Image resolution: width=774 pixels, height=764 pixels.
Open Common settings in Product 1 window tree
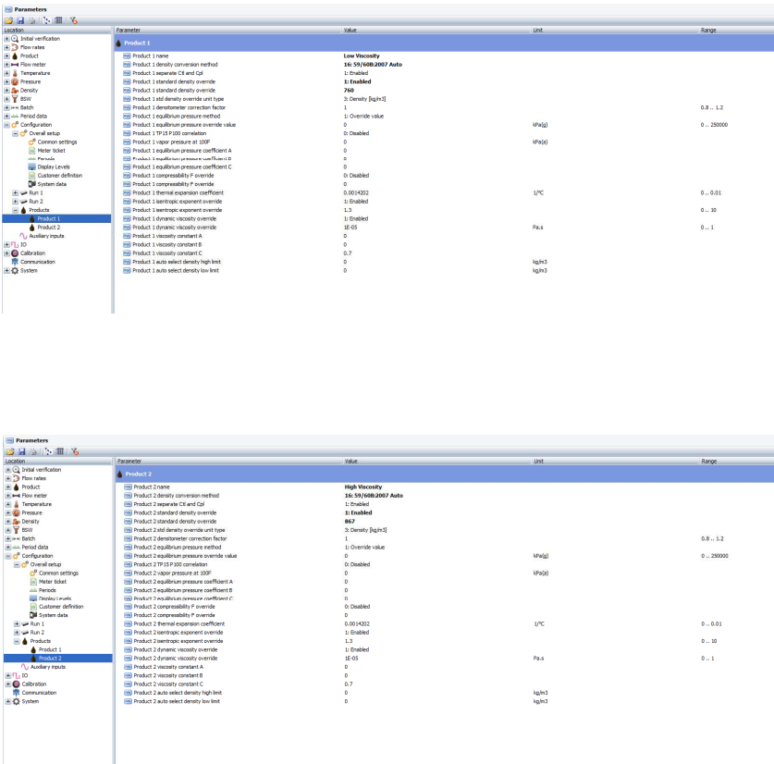57,142
